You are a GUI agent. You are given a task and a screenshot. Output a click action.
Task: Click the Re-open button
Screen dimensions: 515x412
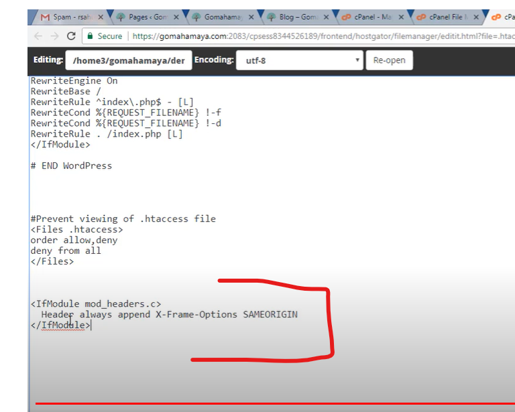tap(389, 60)
